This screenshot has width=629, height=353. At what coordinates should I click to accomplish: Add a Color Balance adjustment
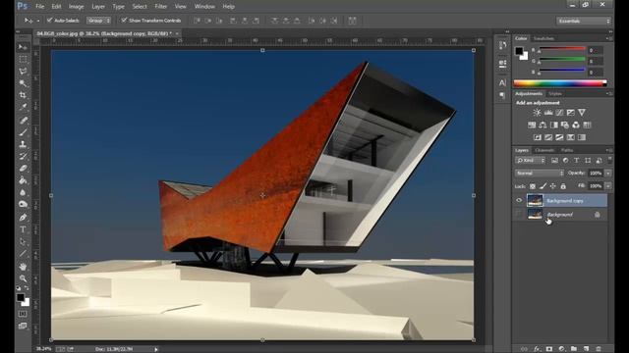coord(543,125)
